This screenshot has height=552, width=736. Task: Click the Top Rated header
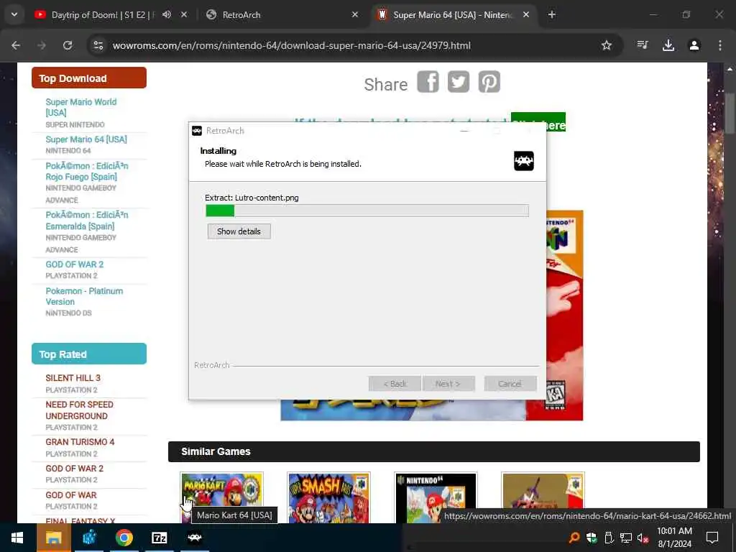[88, 354]
